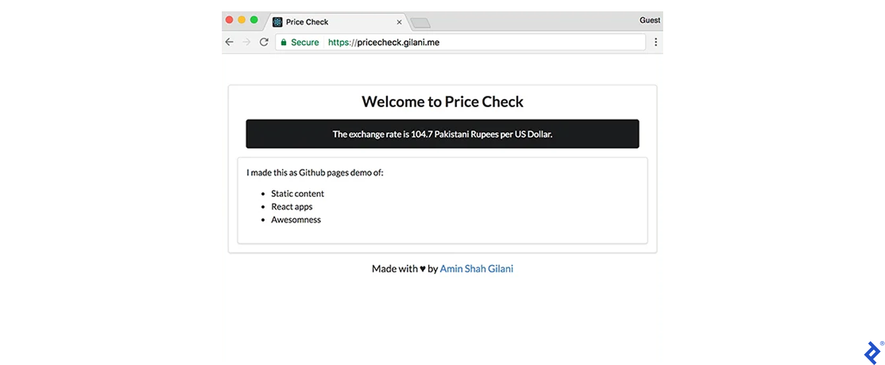Click the Price Check tab favicon
Image resolution: width=885 pixels, height=365 pixels.
coord(277,22)
